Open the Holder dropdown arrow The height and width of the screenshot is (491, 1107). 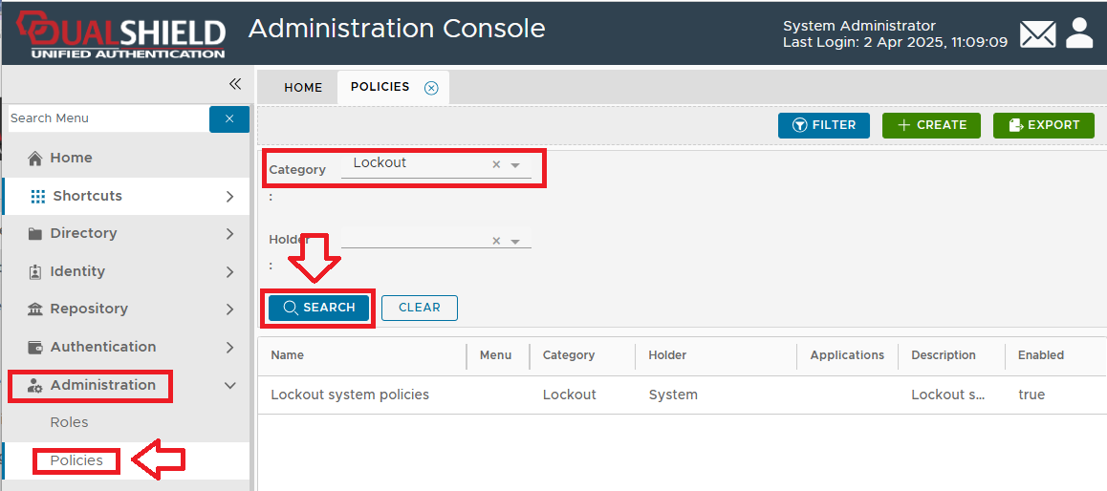tap(515, 242)
